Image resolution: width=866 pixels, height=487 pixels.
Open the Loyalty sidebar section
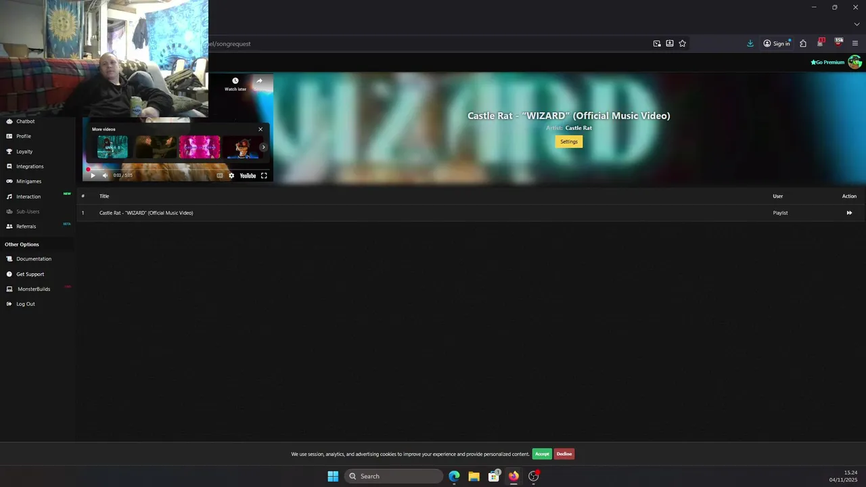coord(24,152)
